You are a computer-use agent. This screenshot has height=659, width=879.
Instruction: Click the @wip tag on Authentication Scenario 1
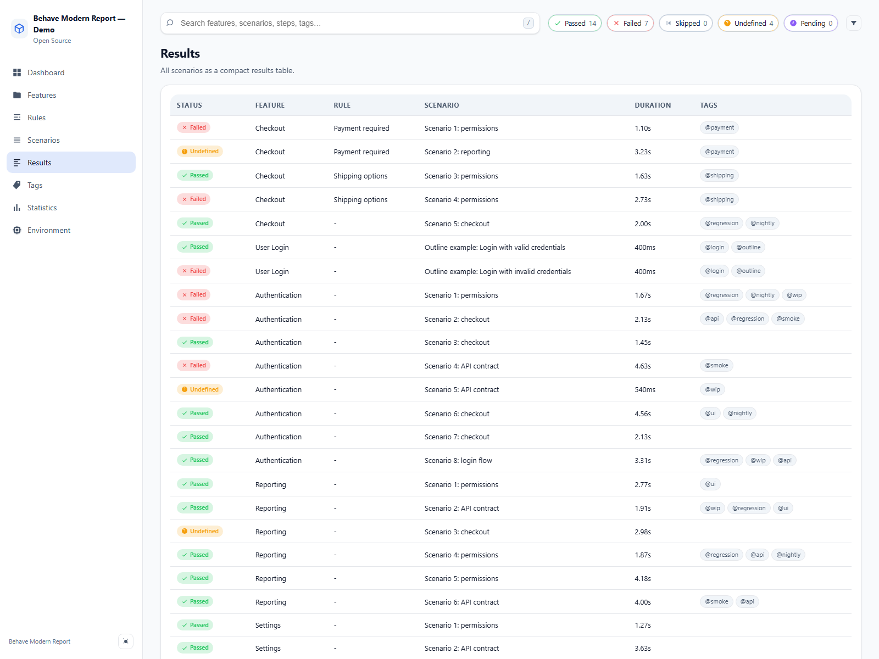(794, 295)
